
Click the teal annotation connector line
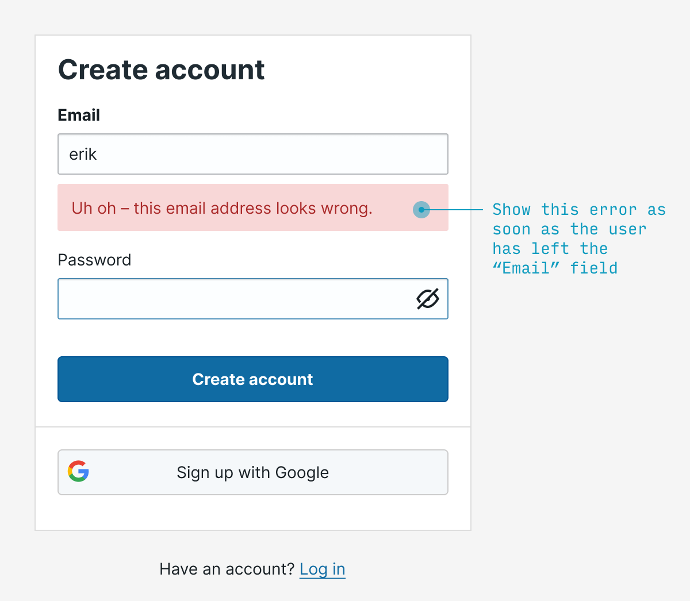coord(457,210)
